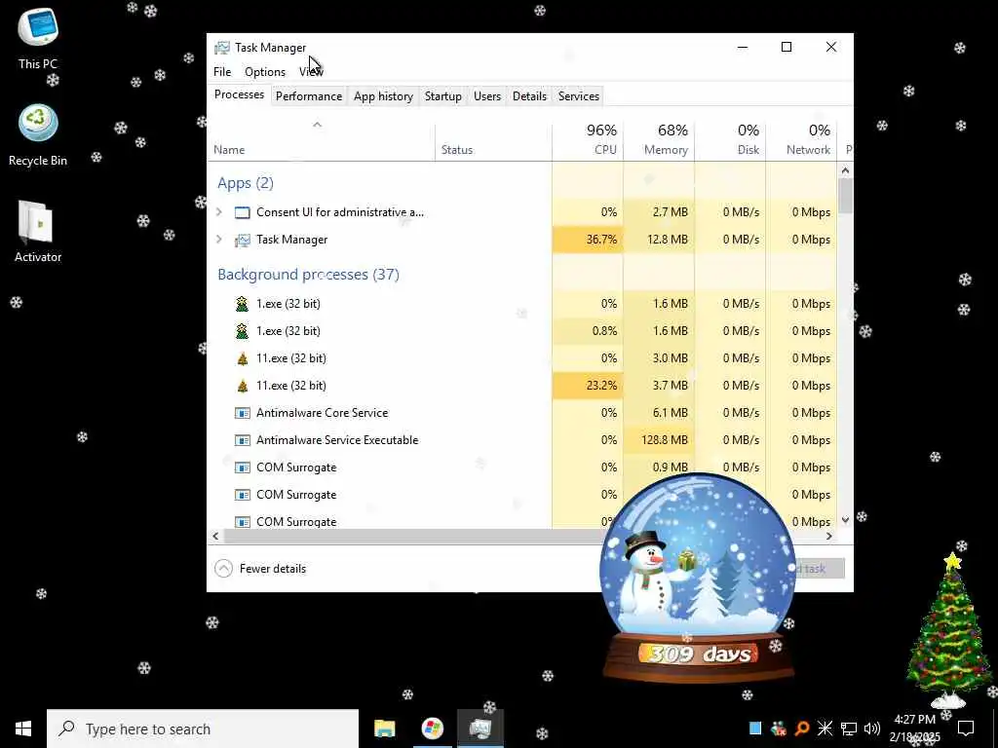
Task: Expand the Consent UI process group
Action: (219, 211)
